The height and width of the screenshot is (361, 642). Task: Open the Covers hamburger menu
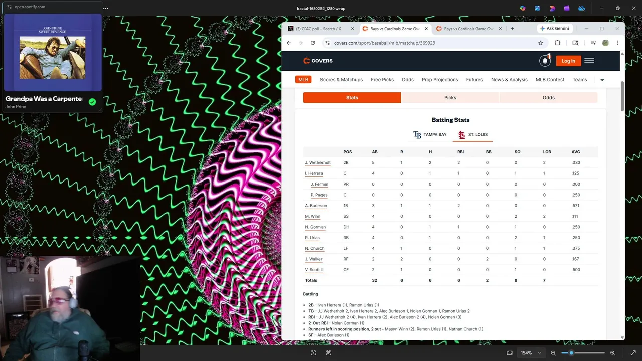(x=589, y=61)
